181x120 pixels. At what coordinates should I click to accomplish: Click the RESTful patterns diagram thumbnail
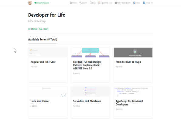(90, 52)
